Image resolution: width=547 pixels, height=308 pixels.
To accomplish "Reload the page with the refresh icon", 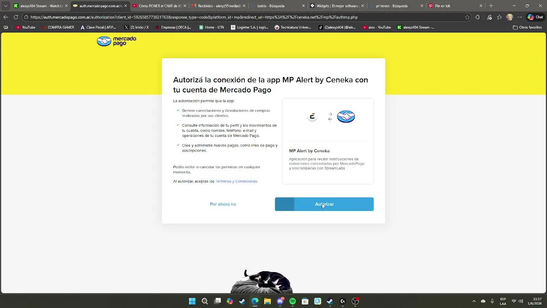I will 16,17.
